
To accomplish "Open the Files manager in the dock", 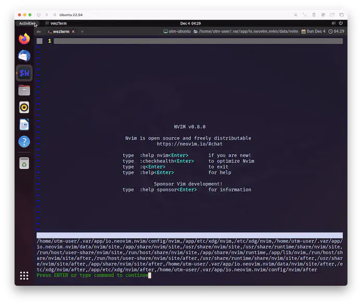I will click(24, 90).
